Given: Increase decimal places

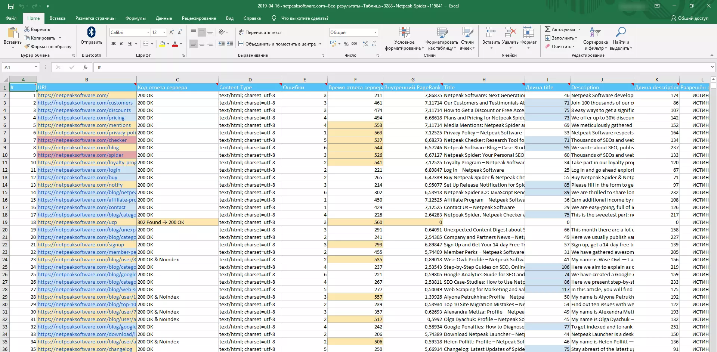Looking at the screenshot, I should click(x=365, y=44).
